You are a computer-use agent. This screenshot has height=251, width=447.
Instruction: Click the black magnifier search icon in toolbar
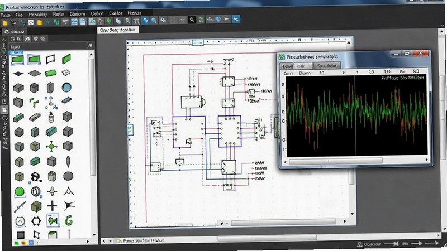click(x=192, y=20)
